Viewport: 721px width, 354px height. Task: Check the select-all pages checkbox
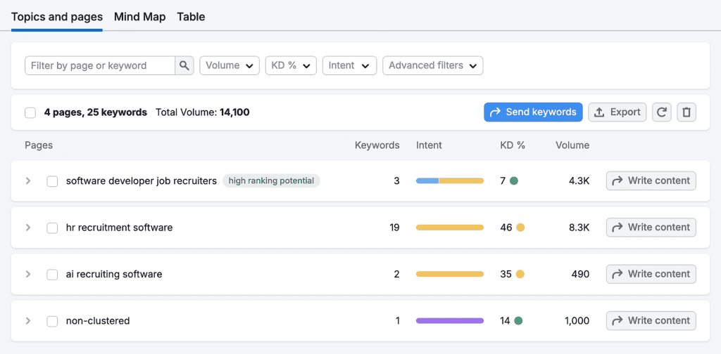(30, 112)
